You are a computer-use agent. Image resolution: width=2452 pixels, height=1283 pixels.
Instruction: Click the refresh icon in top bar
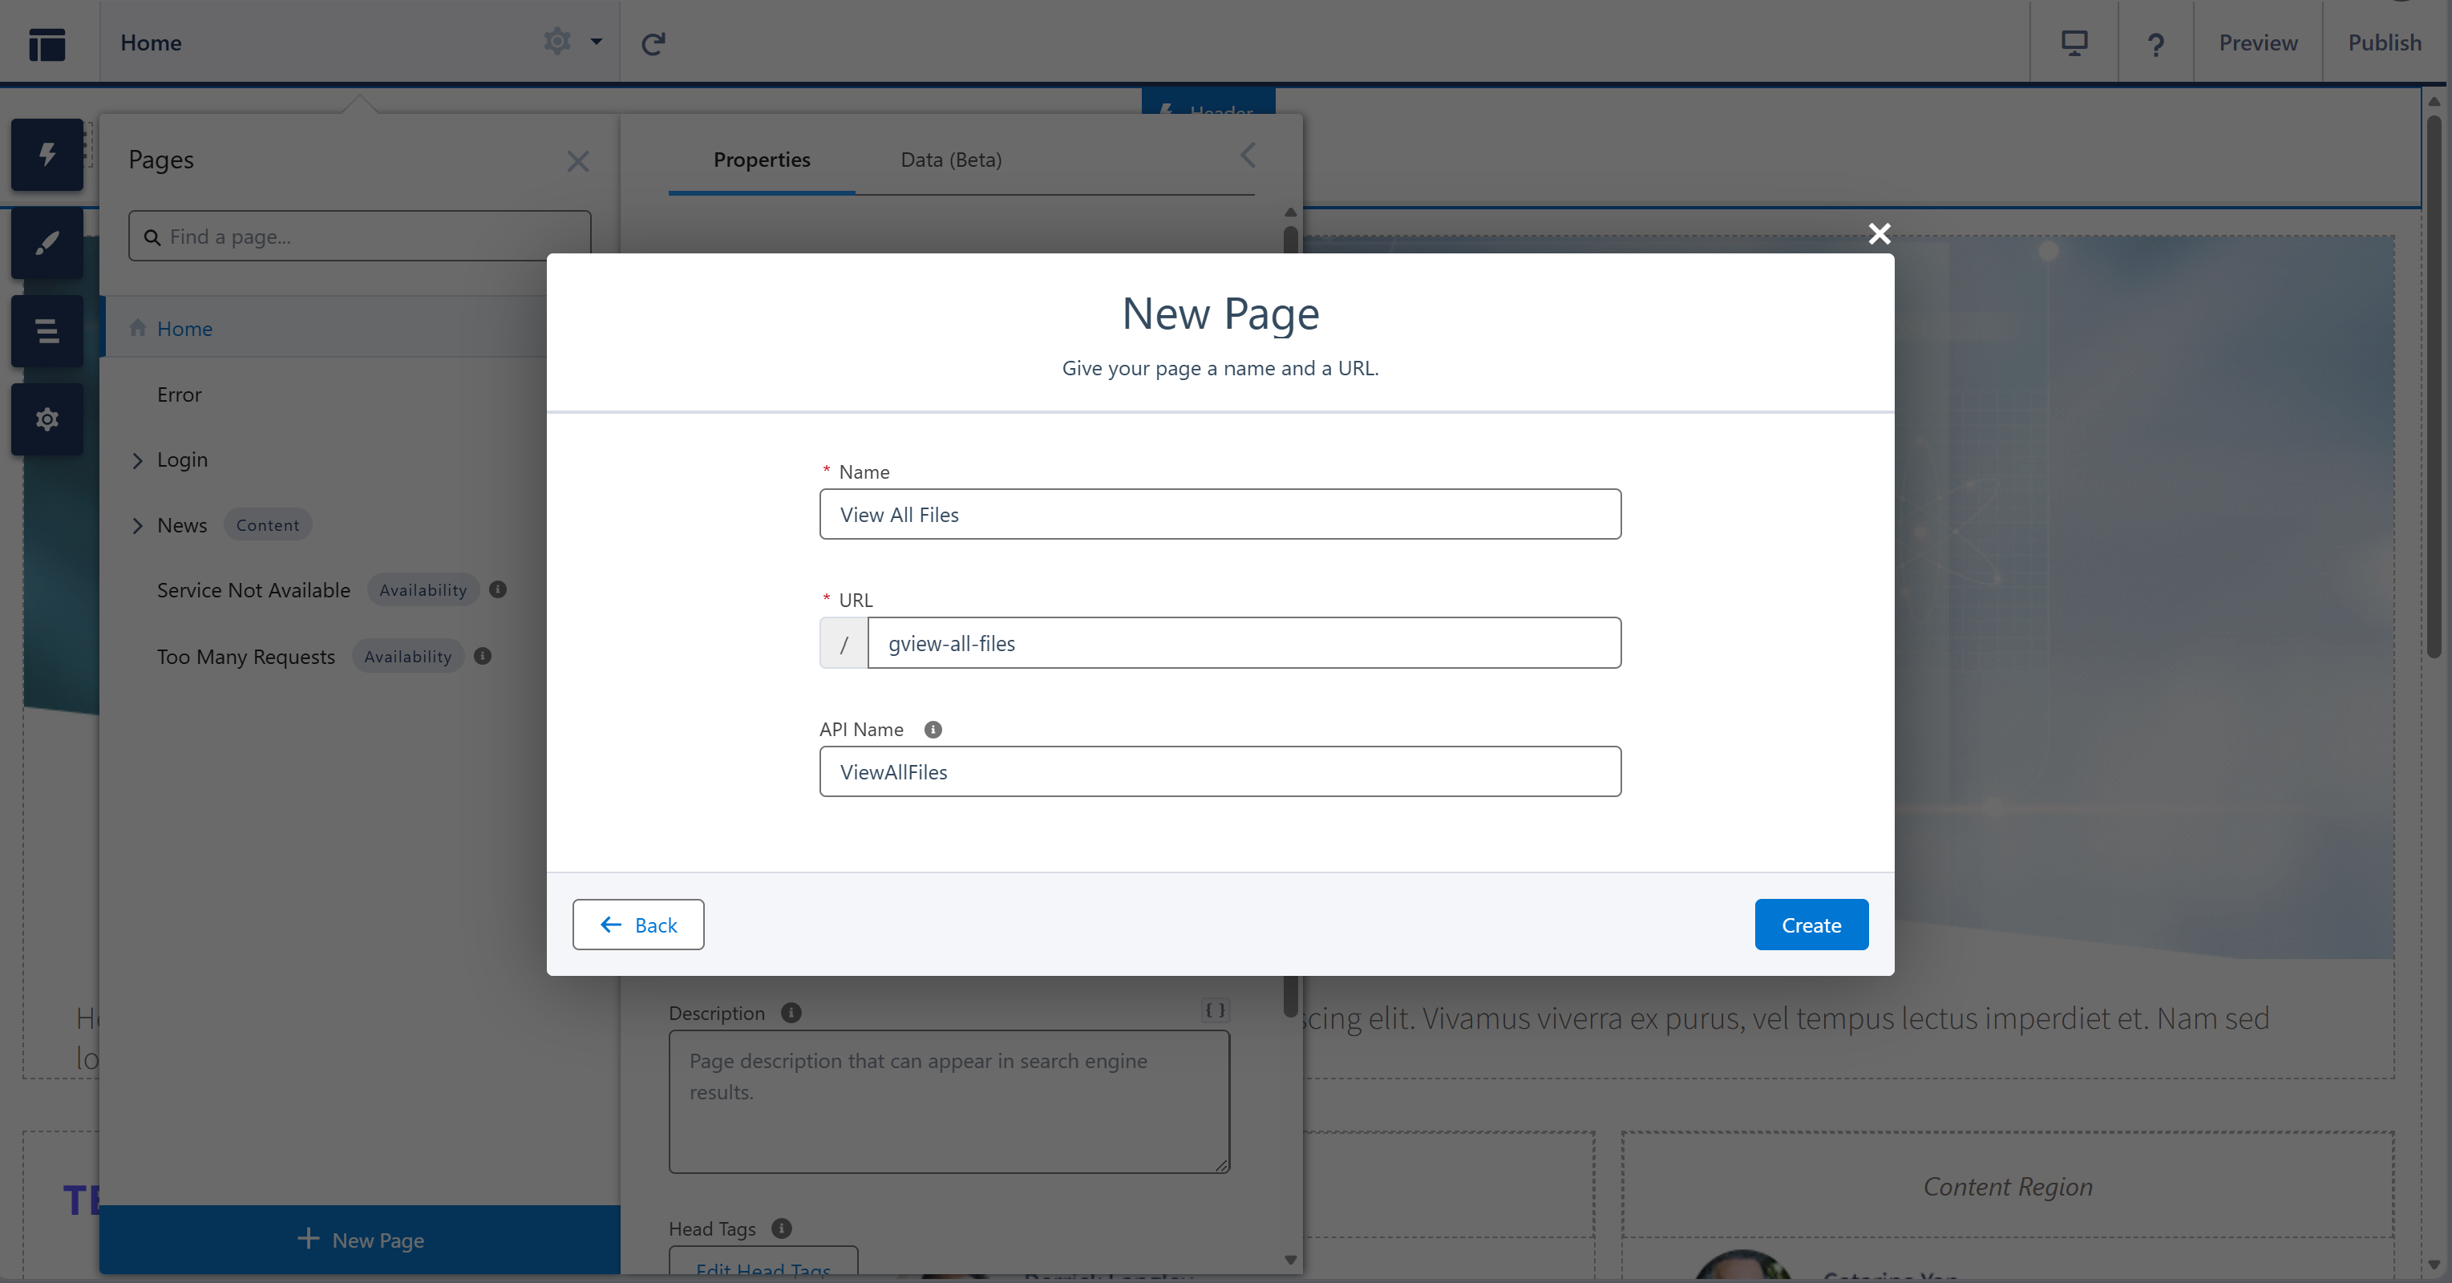point(653,42)
